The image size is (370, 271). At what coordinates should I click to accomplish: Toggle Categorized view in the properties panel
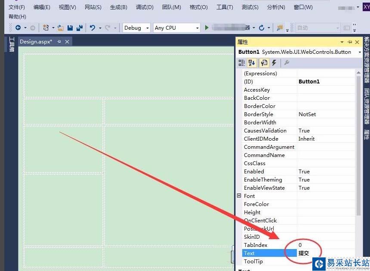coord(242,63)
